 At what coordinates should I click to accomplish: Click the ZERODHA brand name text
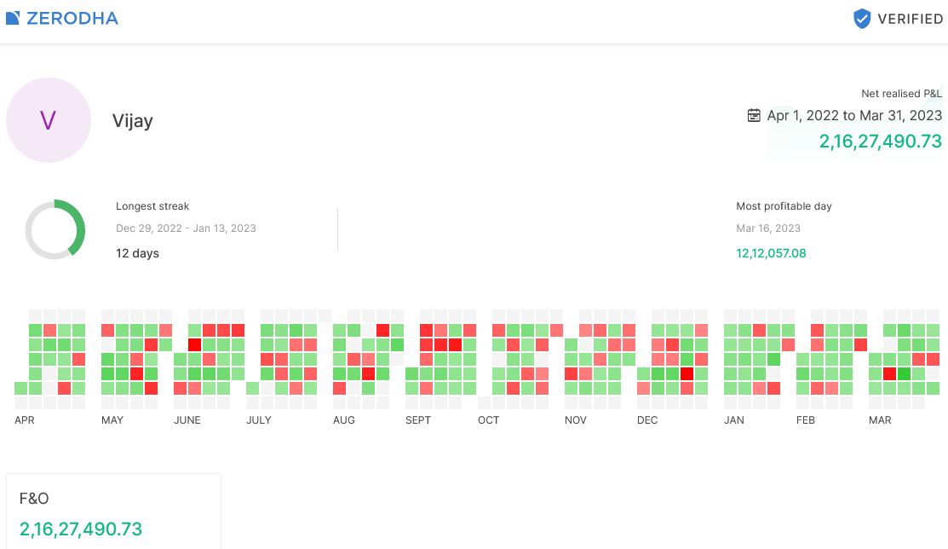point(72,19)
